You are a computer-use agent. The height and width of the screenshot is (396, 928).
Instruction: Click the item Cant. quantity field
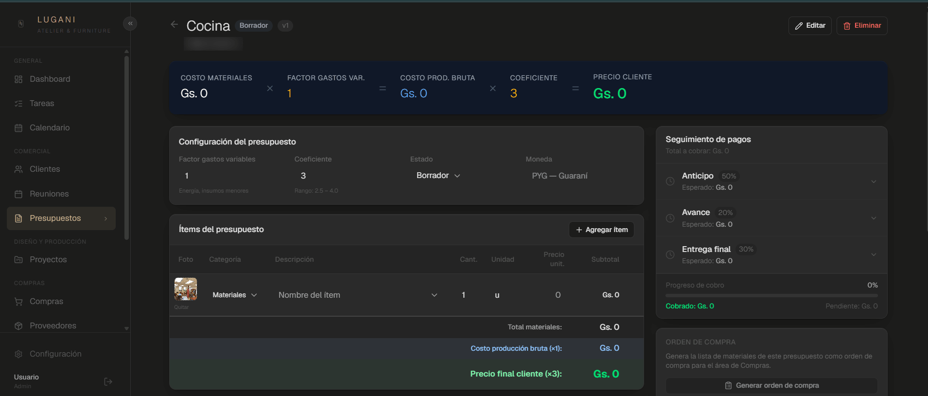(464, 295)
